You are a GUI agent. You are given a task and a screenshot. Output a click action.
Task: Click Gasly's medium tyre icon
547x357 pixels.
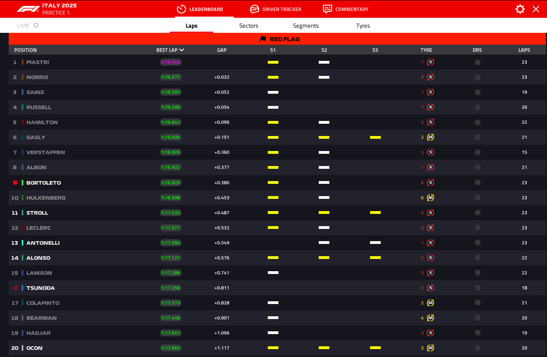[x=430, y=137]
